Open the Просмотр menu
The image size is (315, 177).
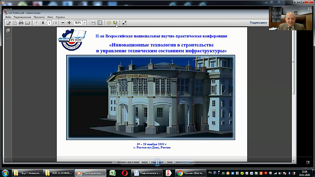(x=39, y=17)
